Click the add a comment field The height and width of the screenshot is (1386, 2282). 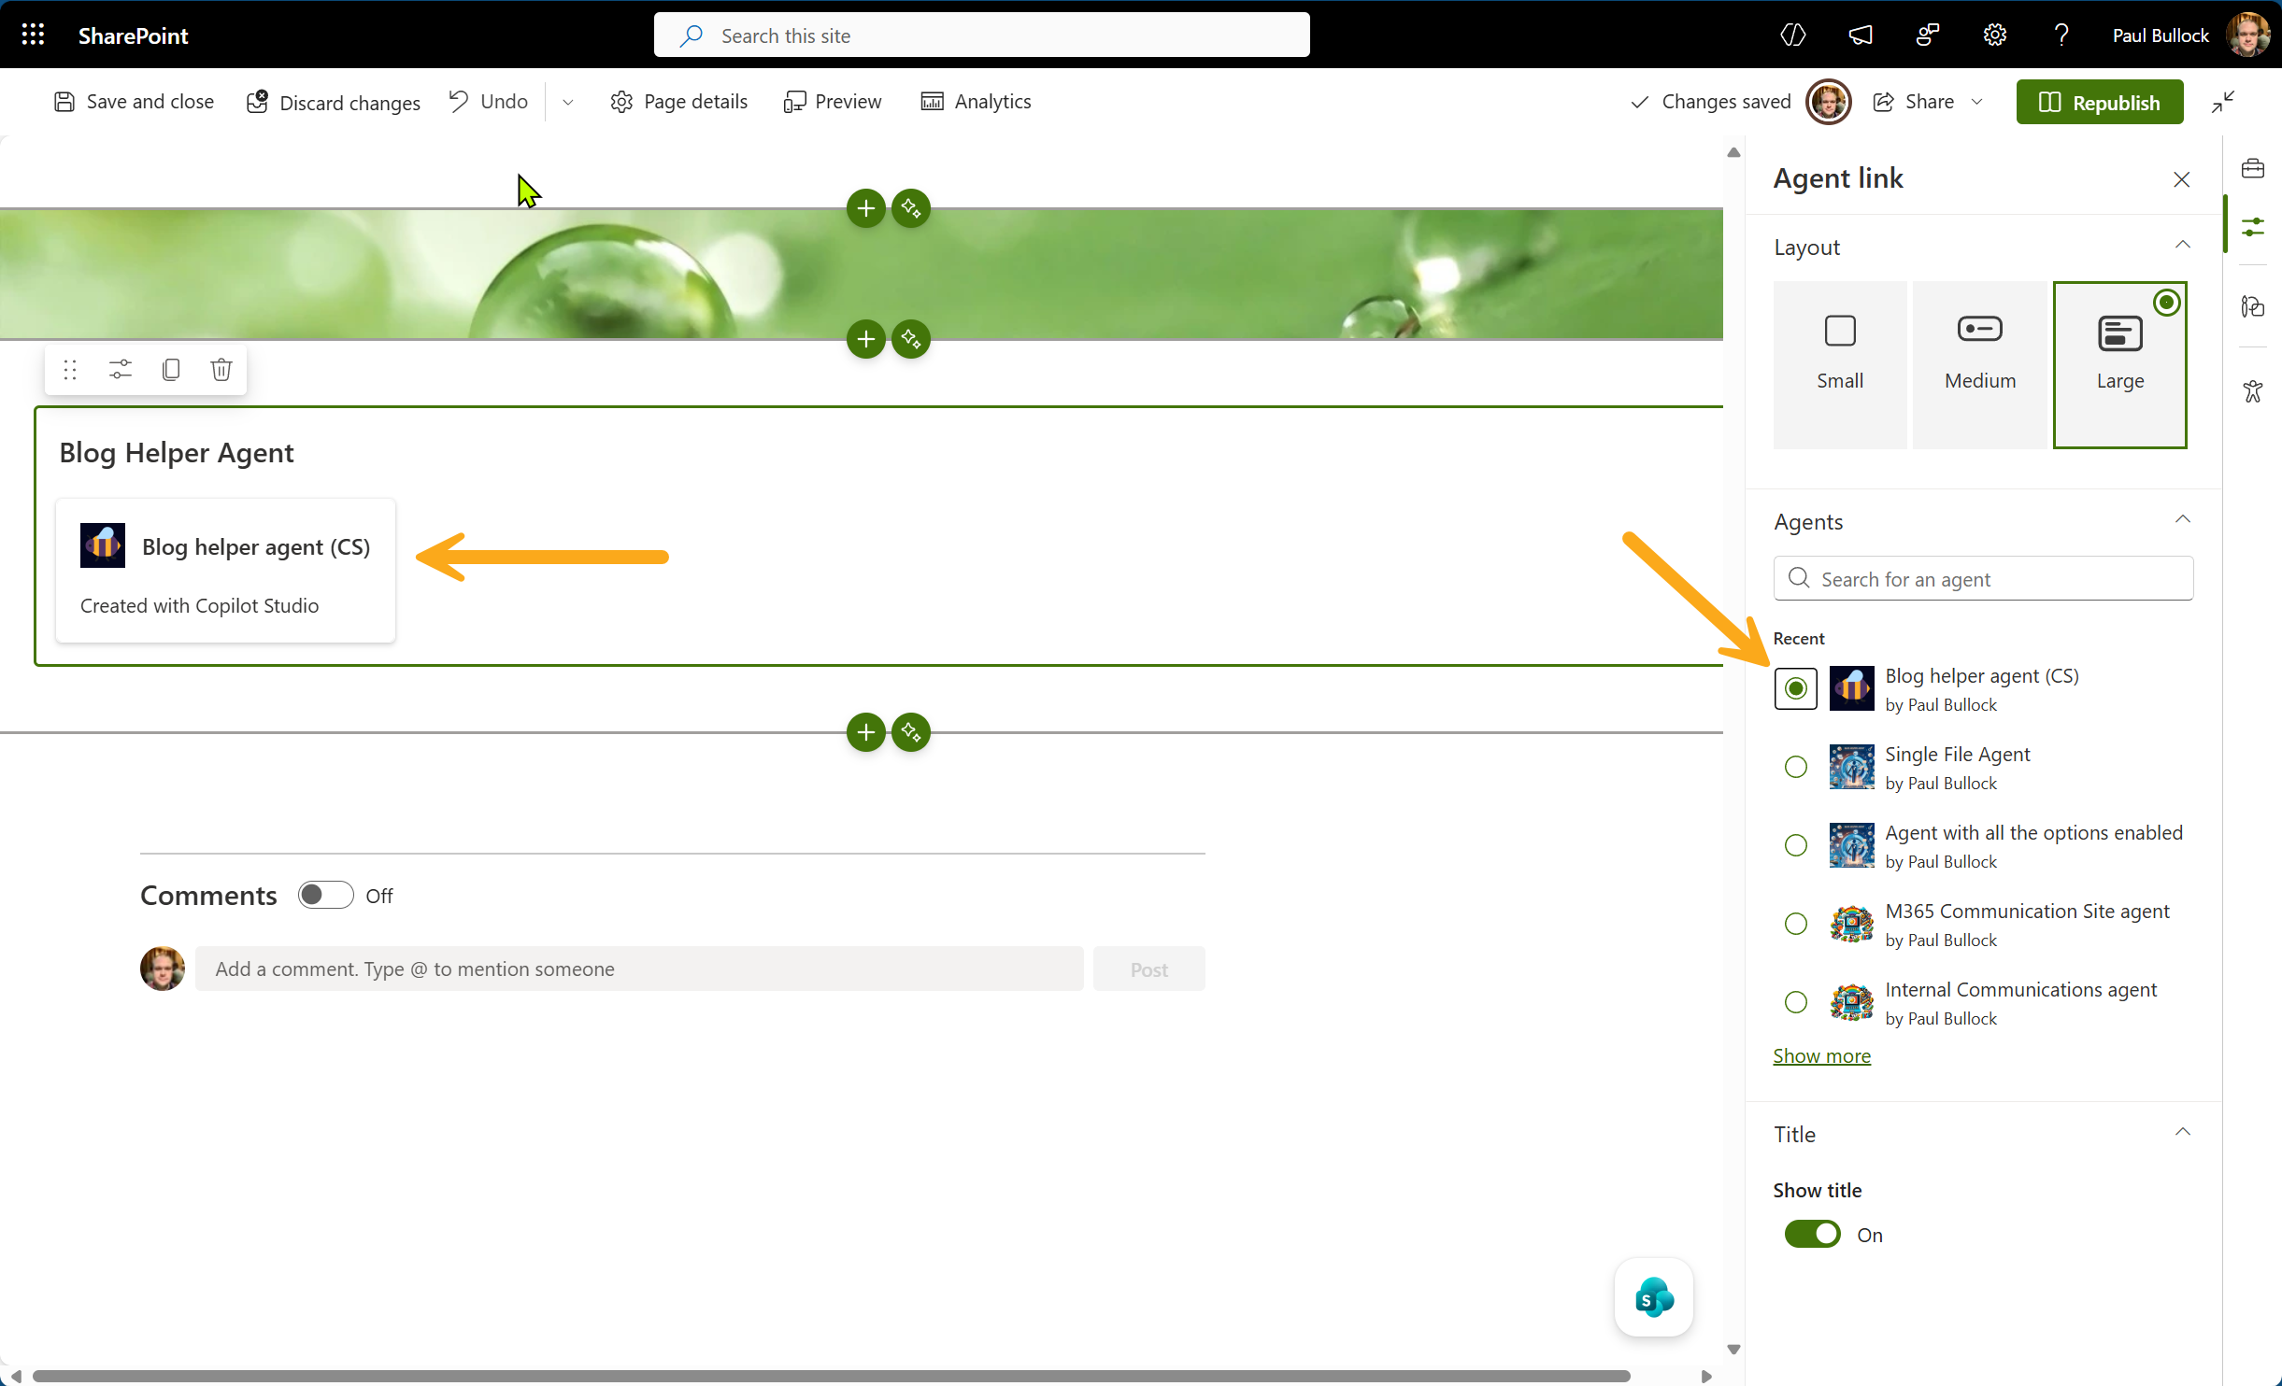(639, 969)
